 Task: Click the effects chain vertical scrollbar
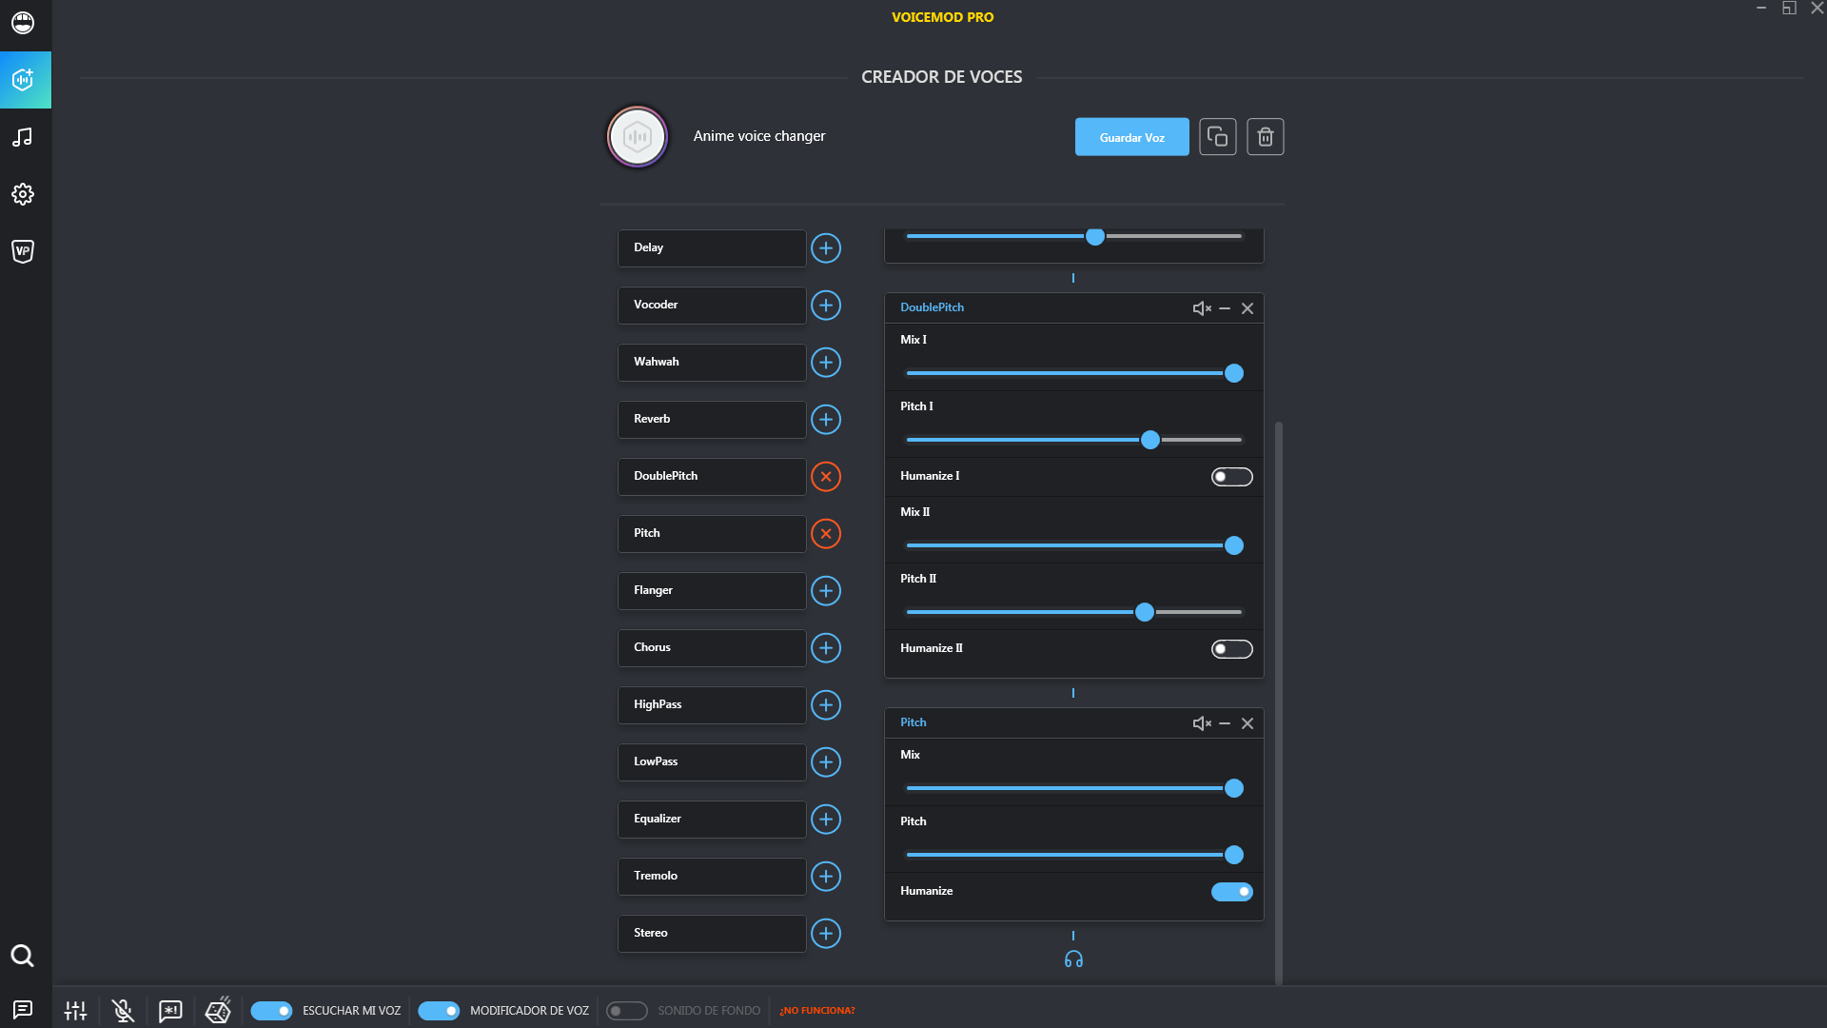coord(1279,702)
